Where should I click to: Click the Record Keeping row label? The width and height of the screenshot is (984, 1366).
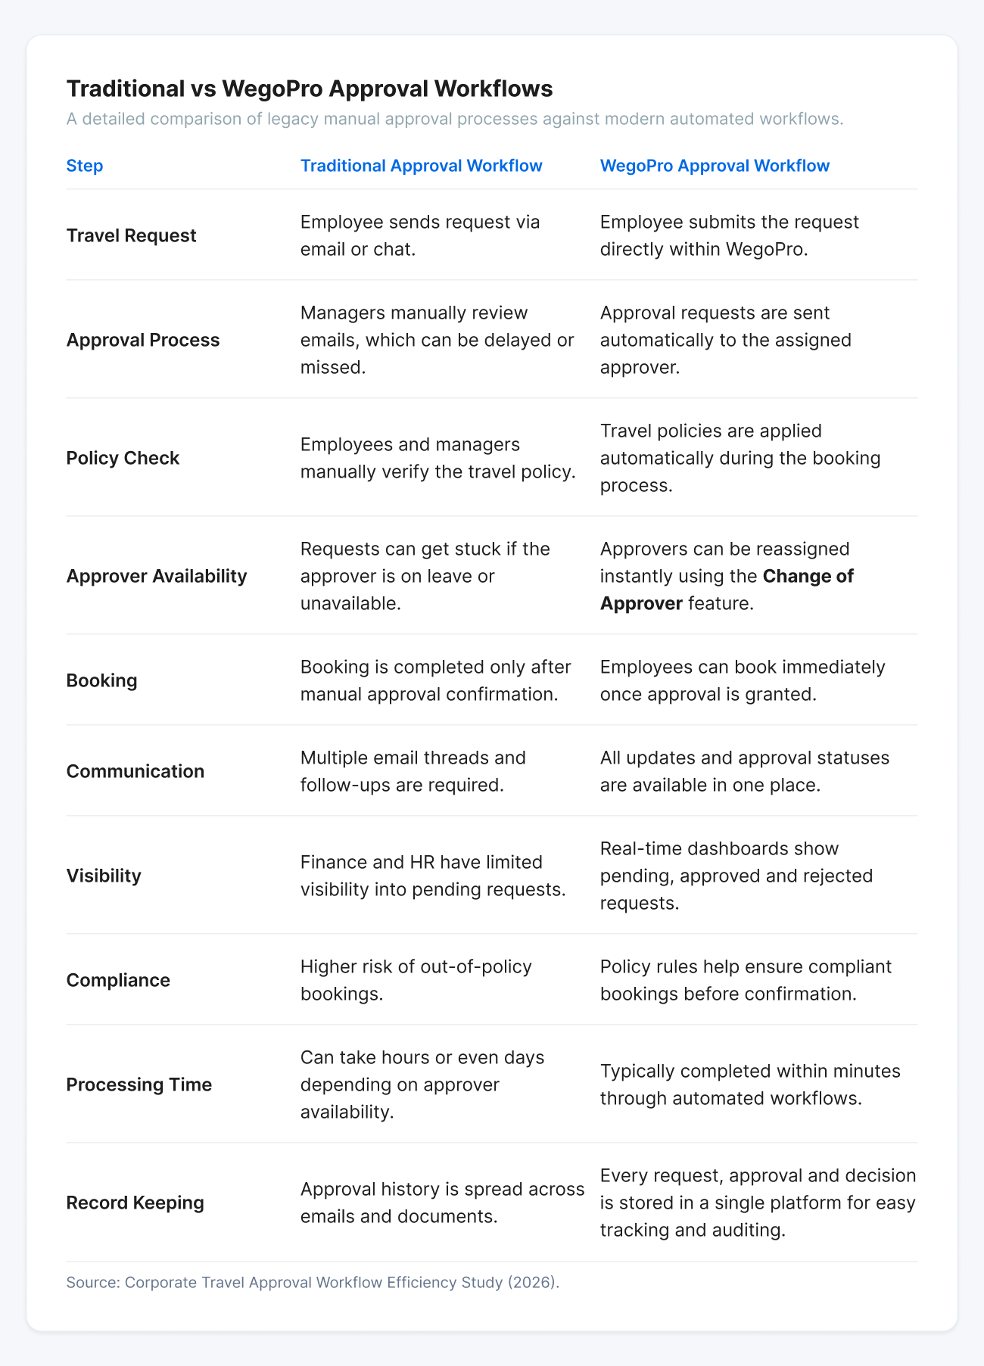click(x=135, y=1203)
